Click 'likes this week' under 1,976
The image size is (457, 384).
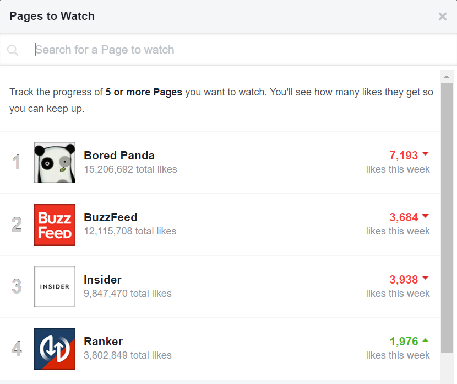click(x=398, y=355)
